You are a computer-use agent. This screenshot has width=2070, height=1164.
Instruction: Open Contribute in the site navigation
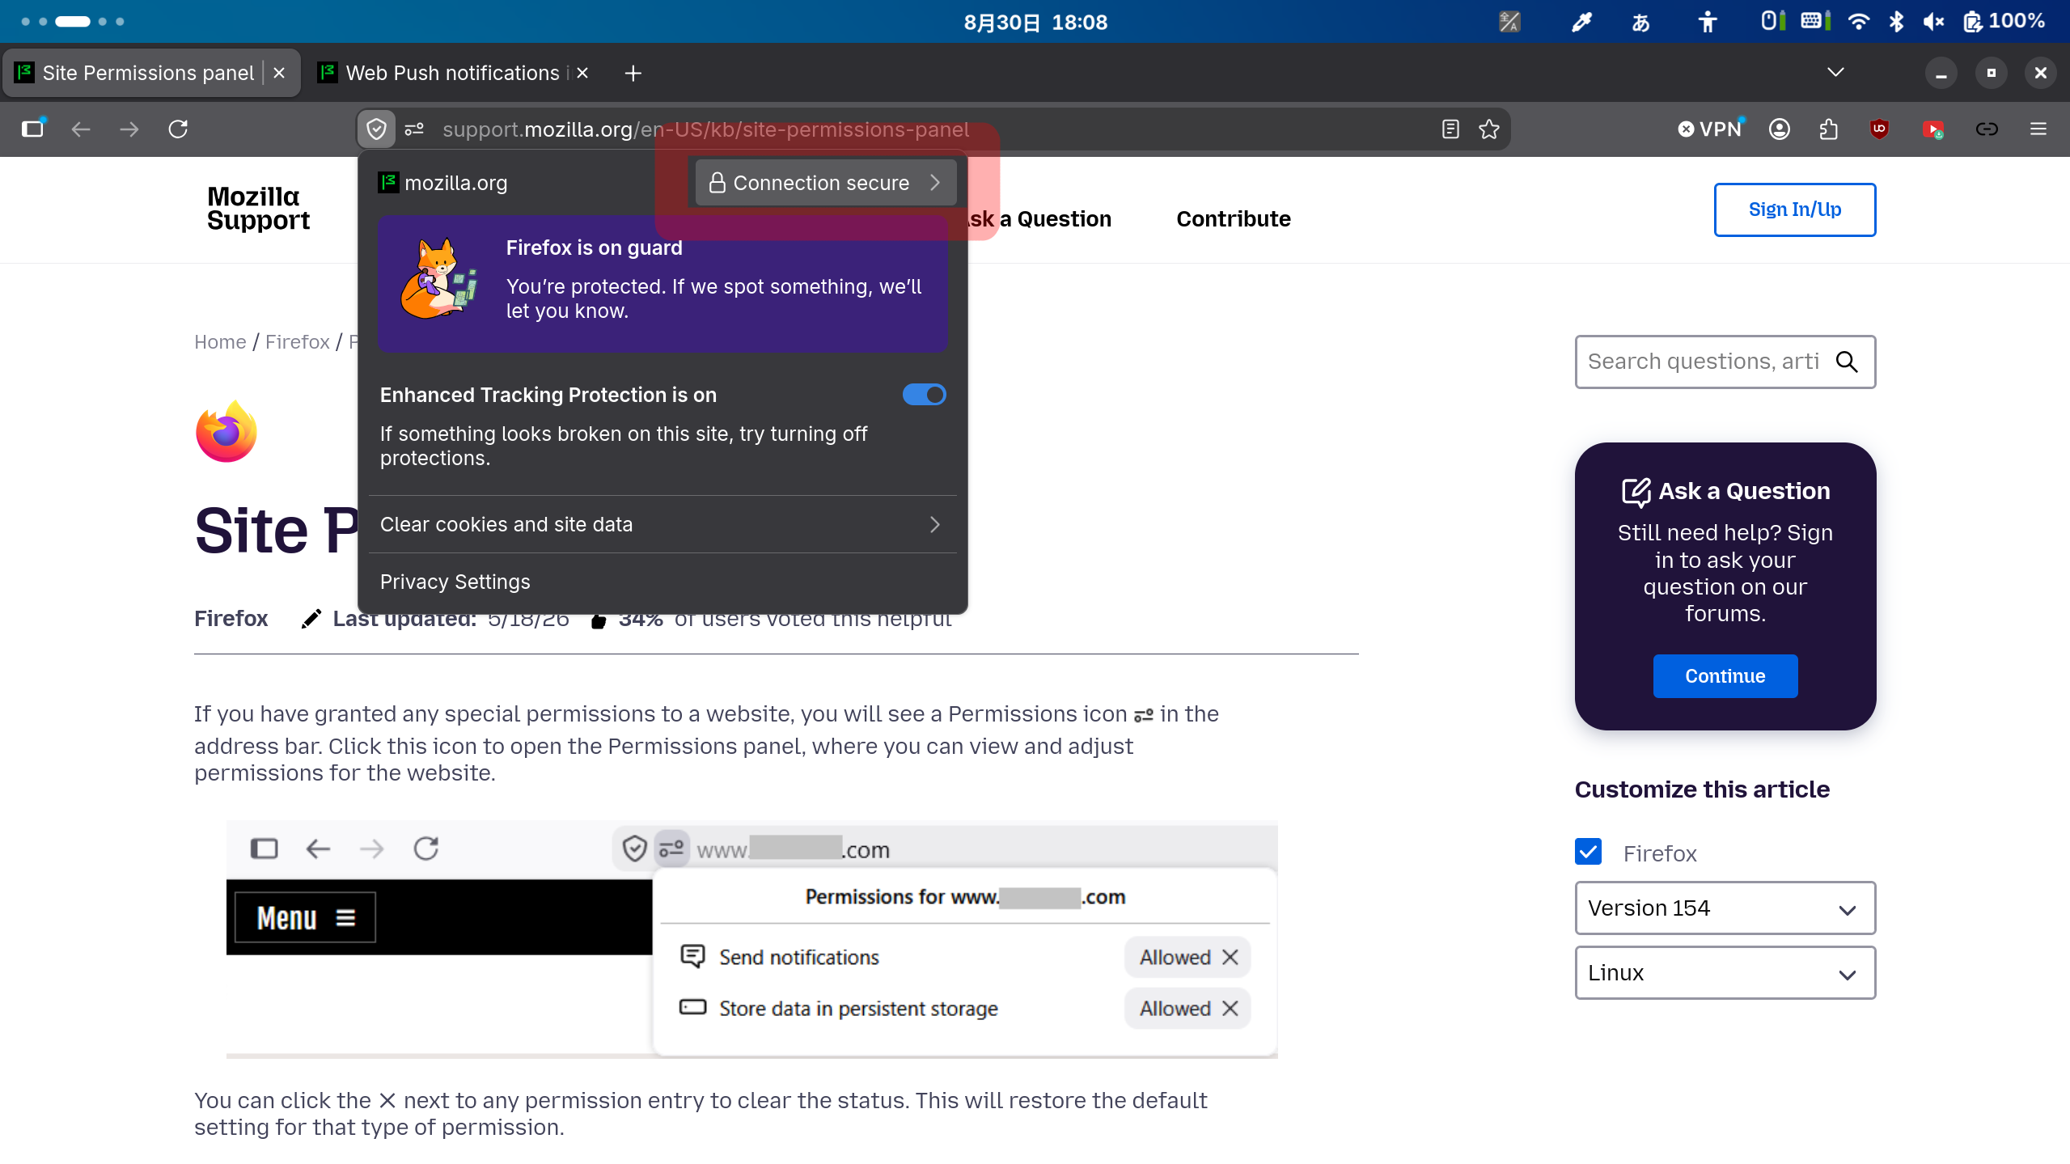1233,219
